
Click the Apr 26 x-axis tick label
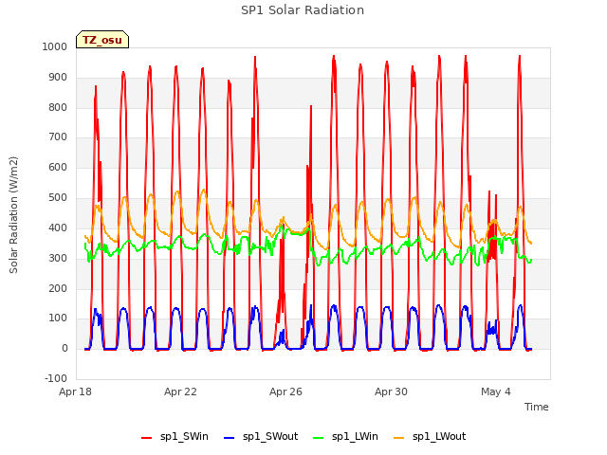pyautogui.click(x=285, y=391)
